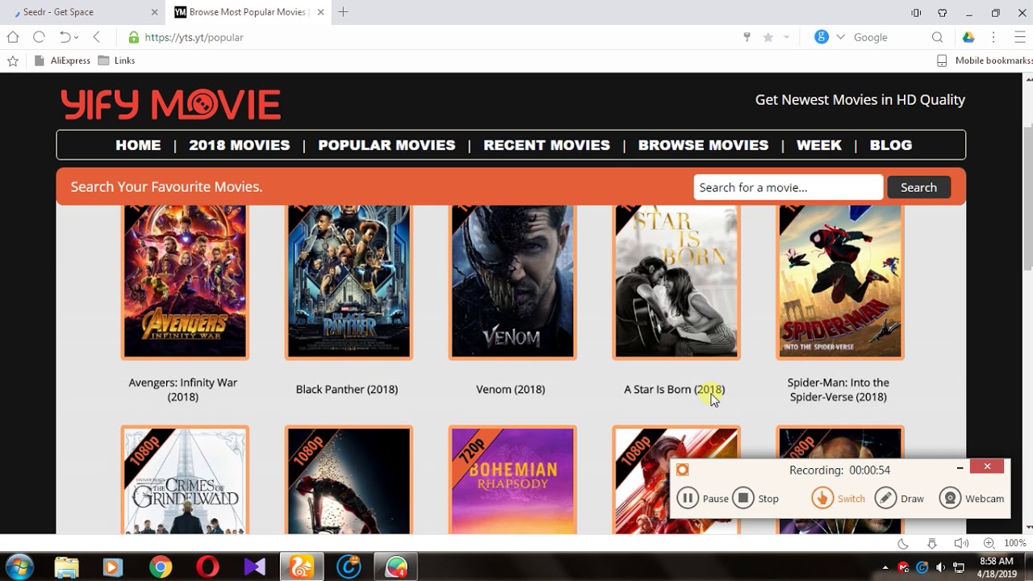Open the Links bookmark folder
This screenshot has width=1033, height=581.
click(116, 61)
